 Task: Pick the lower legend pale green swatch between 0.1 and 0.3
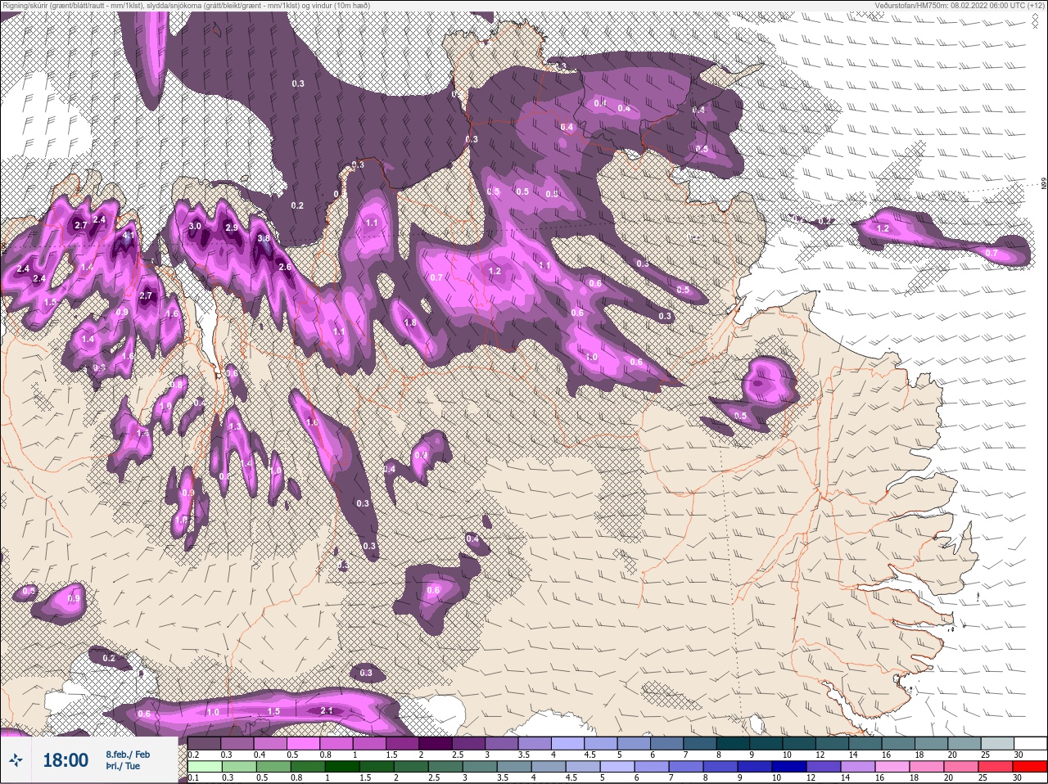[205, 766]
